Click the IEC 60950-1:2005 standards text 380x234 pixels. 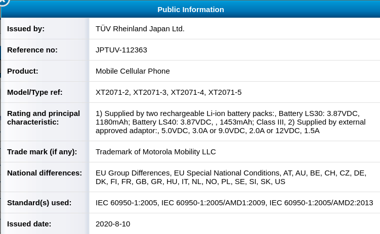tap(234, 203)
